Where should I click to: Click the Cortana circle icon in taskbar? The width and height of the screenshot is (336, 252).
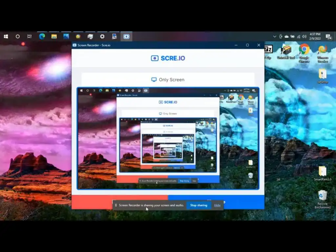point(18,36)
